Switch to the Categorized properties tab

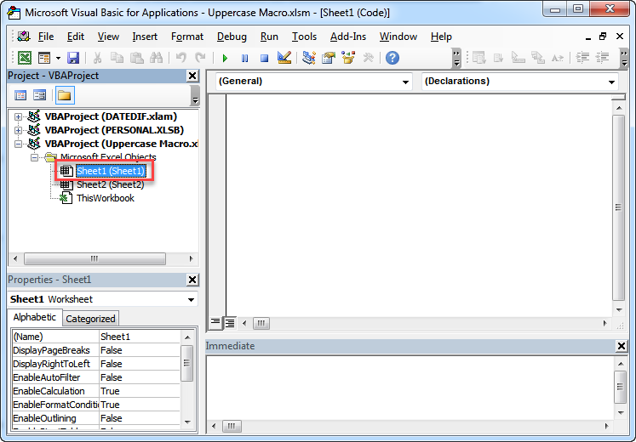90,319
